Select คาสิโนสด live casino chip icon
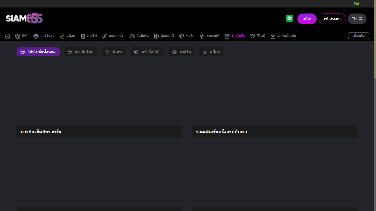The width and height of the screenshot is (376, 211). tap(44, 36)
